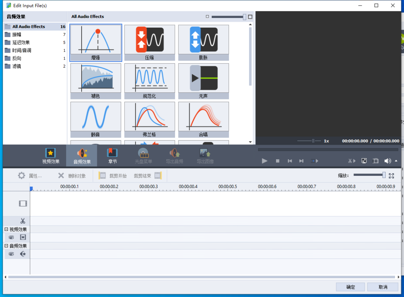Open the 反向 effects folder
The height and width of the screenshot is (297, 404).
(35, 58)
